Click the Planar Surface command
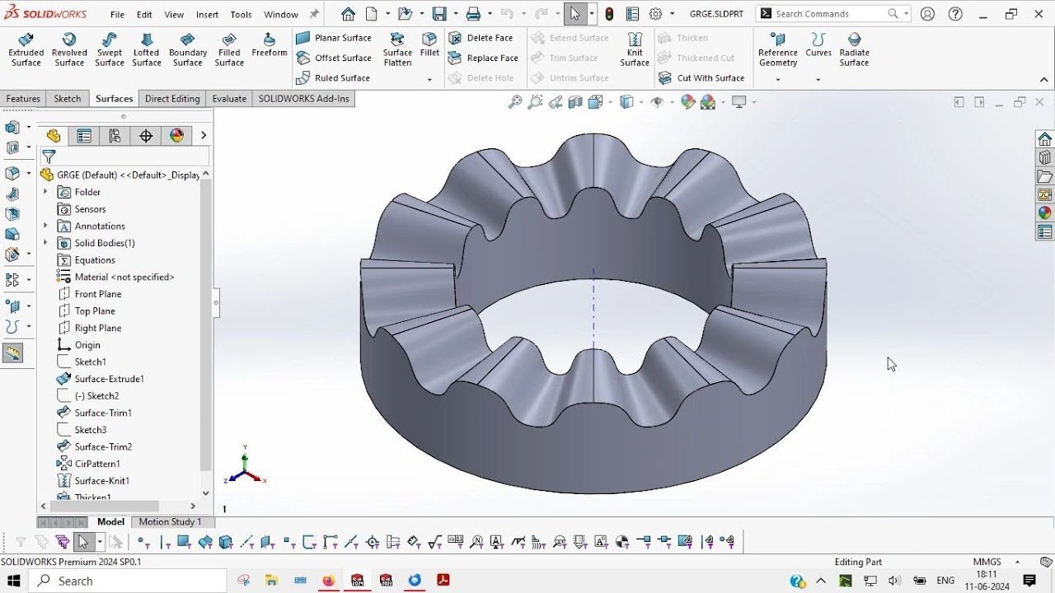1055x593 pixels. (334, 38)
